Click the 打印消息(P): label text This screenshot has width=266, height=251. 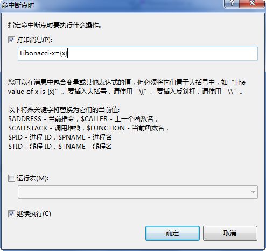coord(34,40)
